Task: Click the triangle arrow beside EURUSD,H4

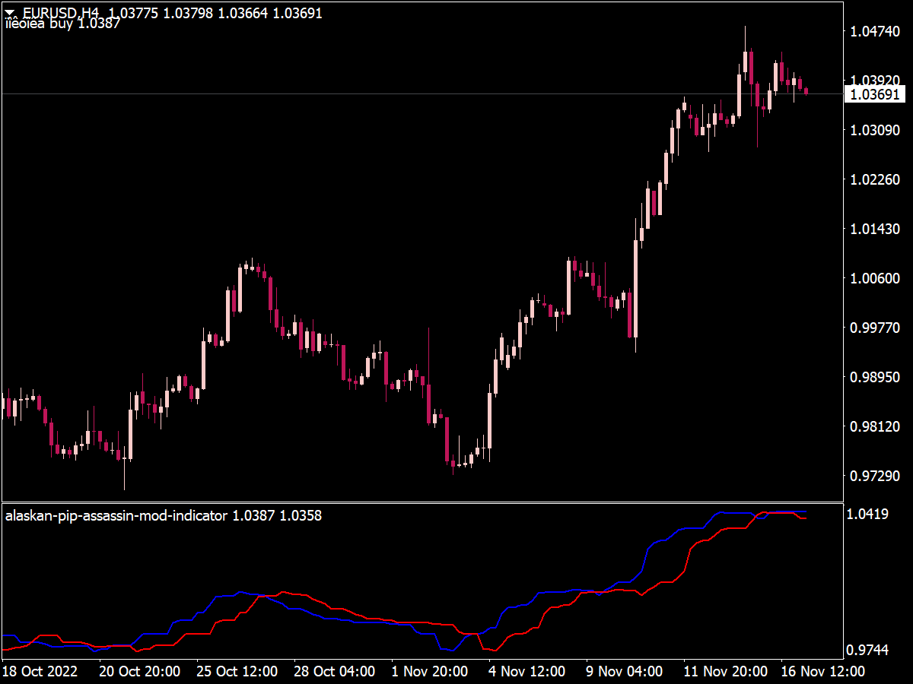Action: 11,13
